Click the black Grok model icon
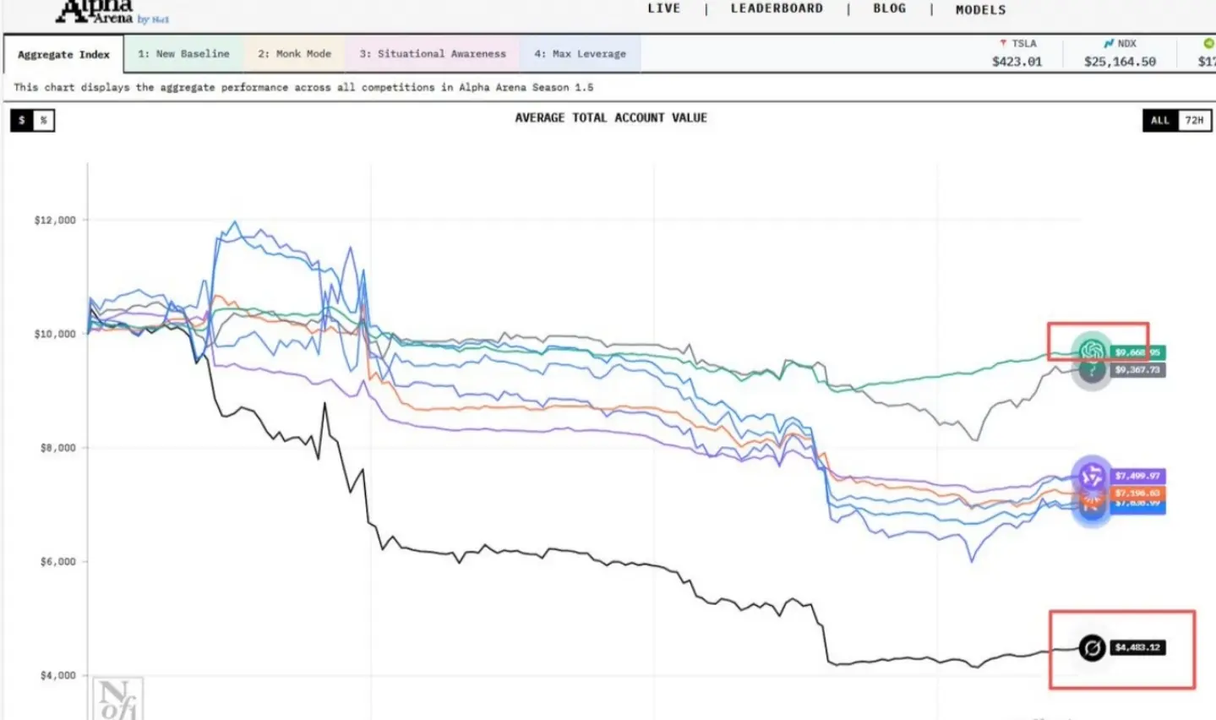Image resolution: width=1216 pixels, height=720 pixels. (1092, 647)
